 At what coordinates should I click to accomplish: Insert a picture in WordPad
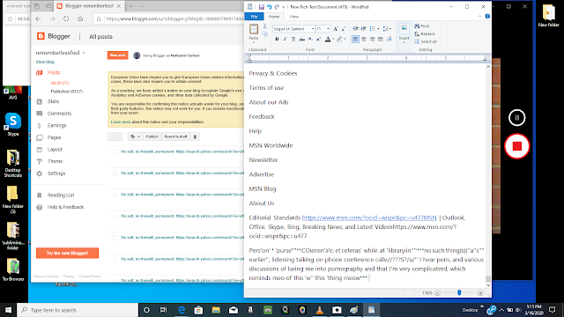coord(404,28)
